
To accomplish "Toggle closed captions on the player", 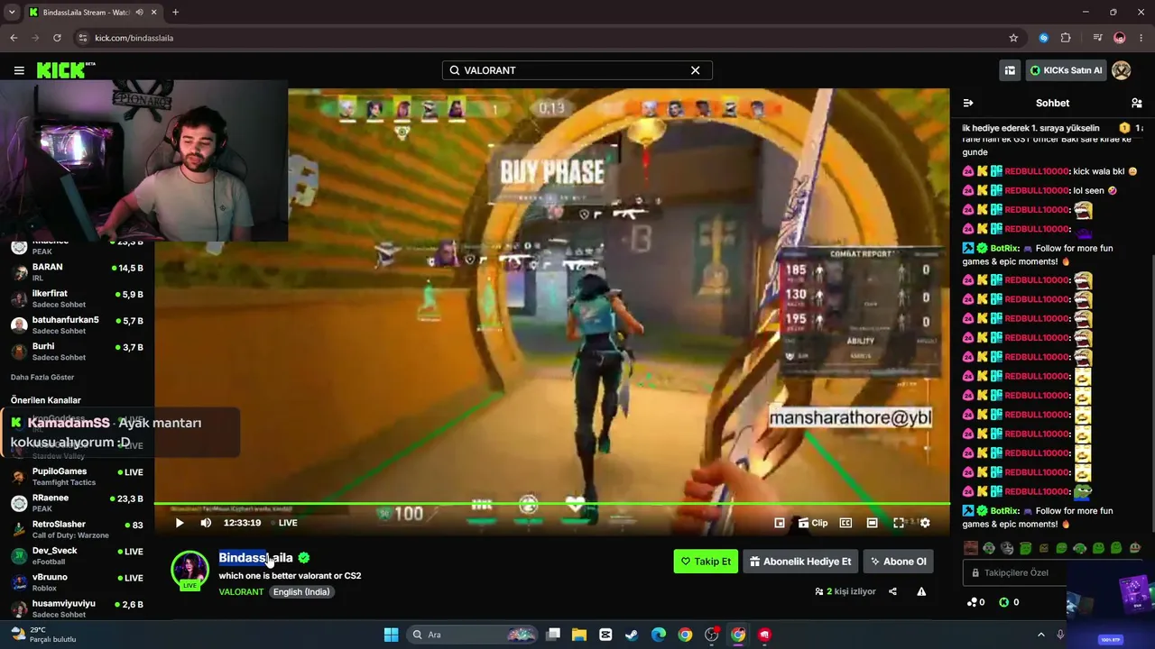I will (845, 523).
